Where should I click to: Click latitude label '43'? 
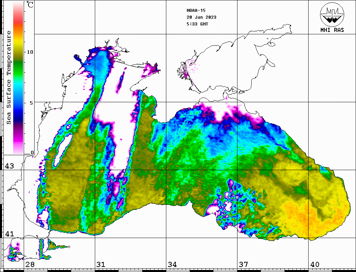point(9,166)
